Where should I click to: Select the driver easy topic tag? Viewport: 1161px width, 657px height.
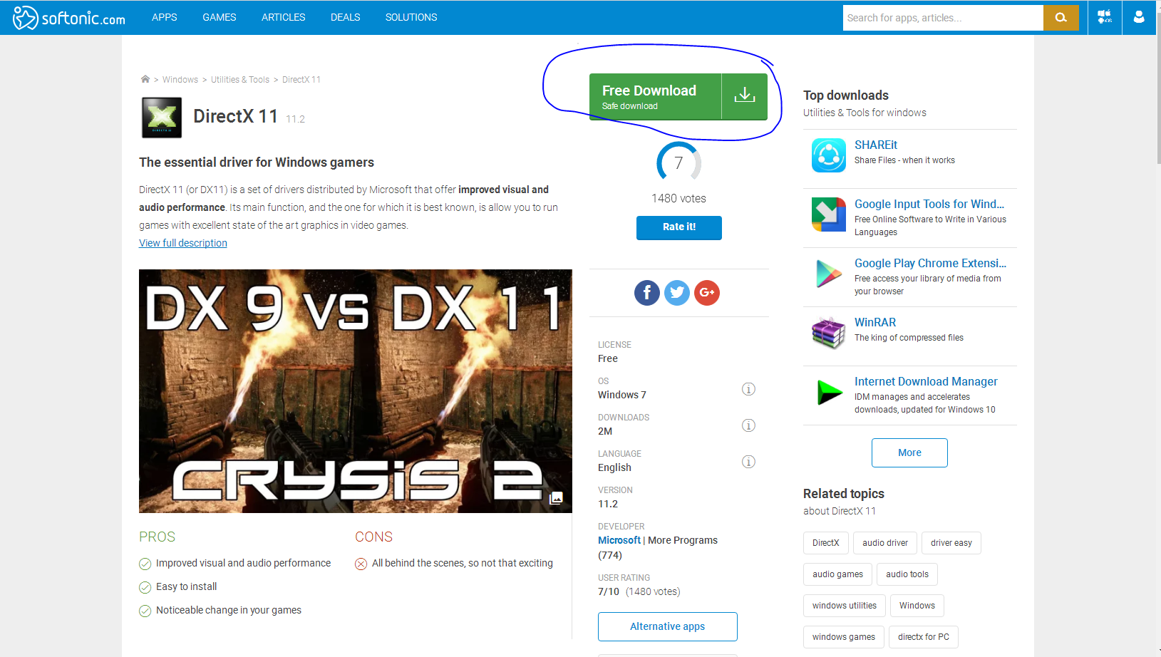(951, 543)
